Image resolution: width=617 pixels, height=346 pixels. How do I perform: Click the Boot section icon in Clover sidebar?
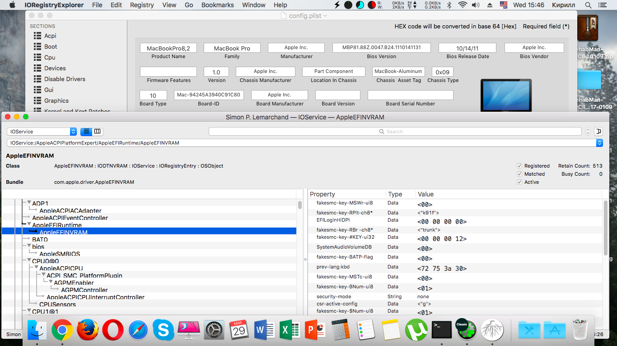[37, 47]
